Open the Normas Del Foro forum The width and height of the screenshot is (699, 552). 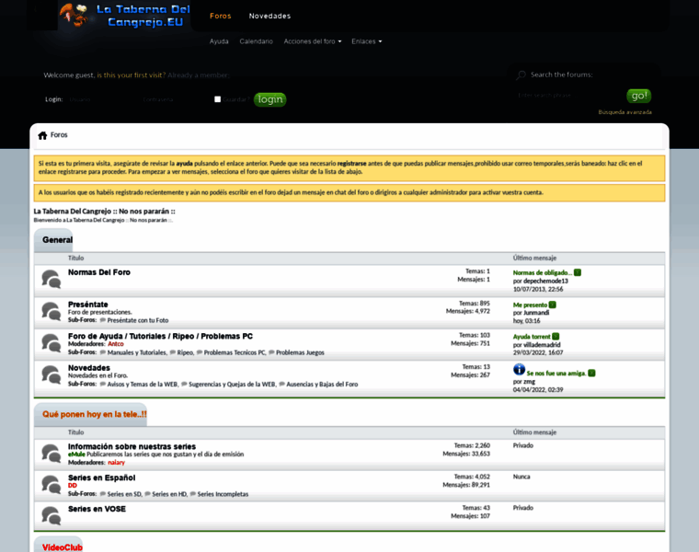click(x=99, y=272)
